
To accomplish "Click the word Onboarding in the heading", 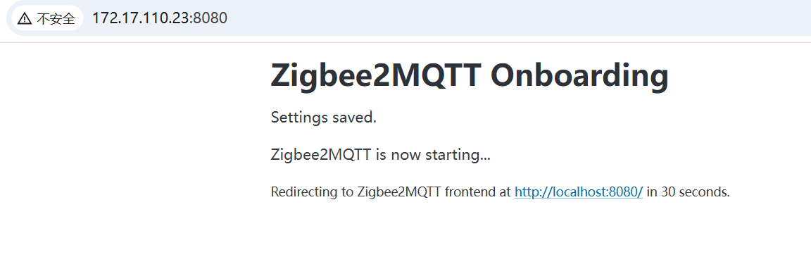I will pos(579,75).
